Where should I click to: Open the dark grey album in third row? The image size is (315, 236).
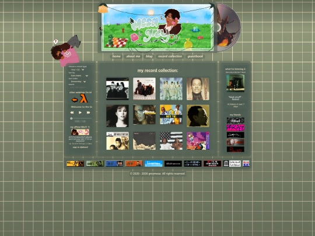[144, 141]
